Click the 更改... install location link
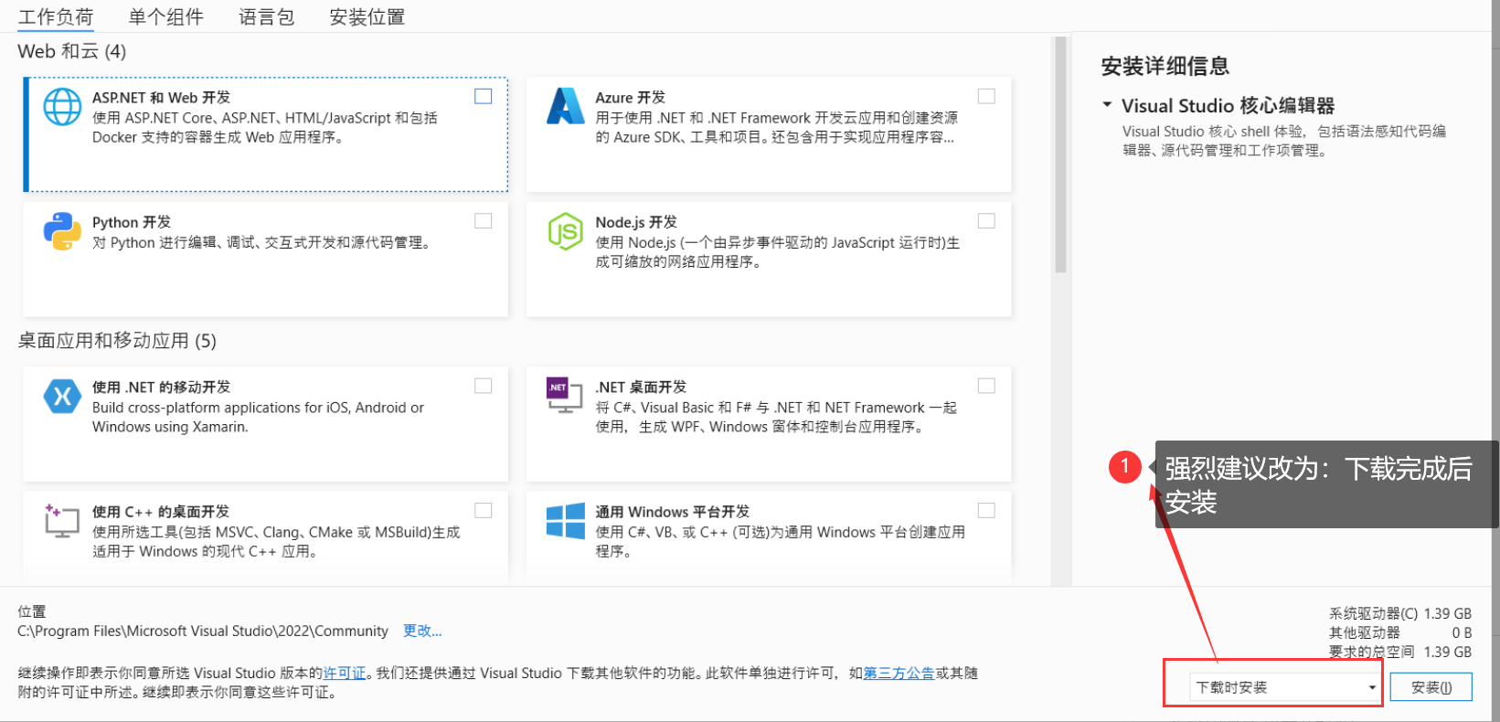Screen dimensions: 1500x722 point(422,631)
